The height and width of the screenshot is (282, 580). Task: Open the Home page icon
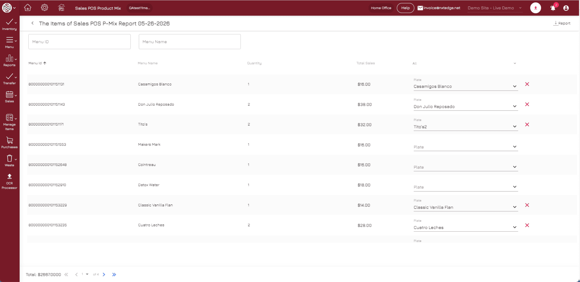click(x=27, y=8)
